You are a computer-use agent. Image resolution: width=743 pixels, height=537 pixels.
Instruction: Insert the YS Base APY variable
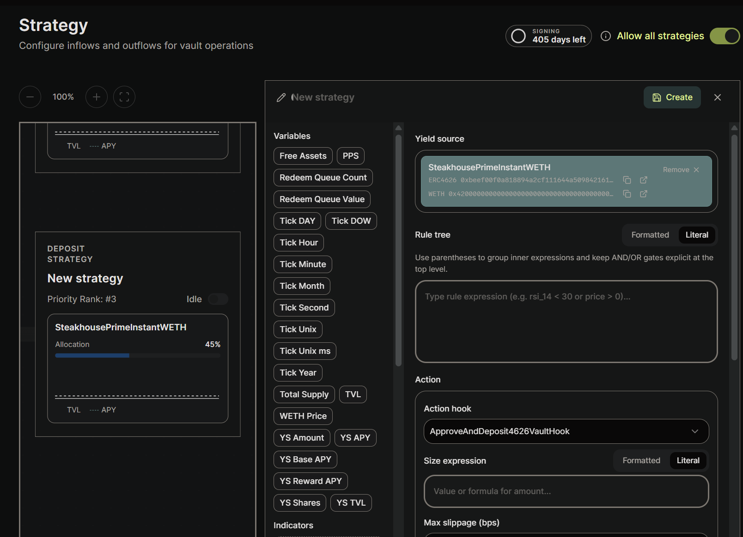pos(305,459)
